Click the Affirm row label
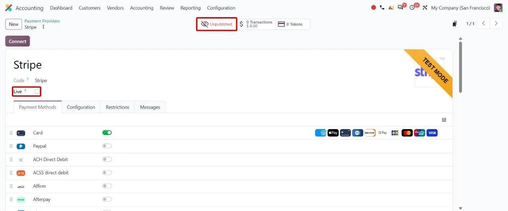 tap(39, 186)
